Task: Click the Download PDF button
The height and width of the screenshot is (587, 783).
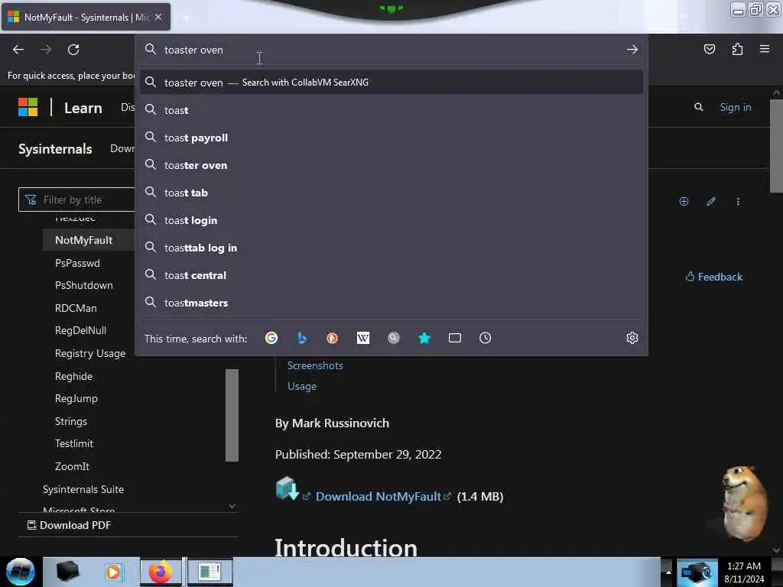Action: [x=69, y=525]
